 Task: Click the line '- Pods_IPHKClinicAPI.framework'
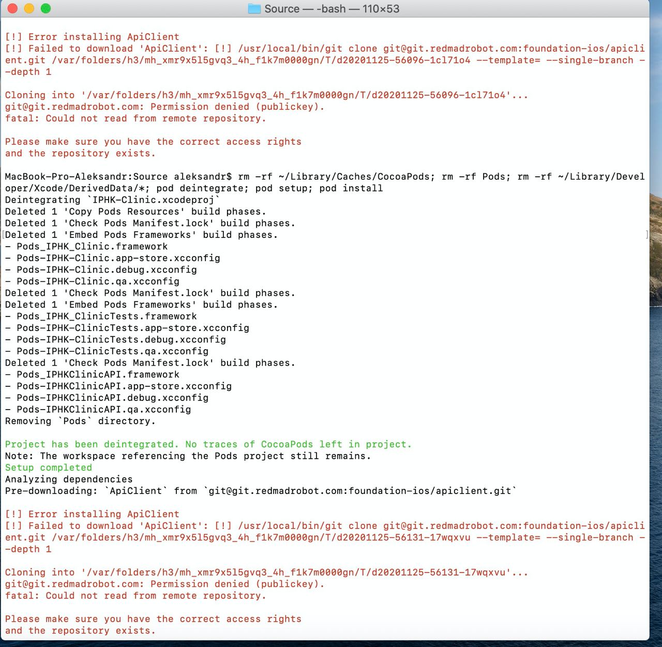tap(92, 374)
